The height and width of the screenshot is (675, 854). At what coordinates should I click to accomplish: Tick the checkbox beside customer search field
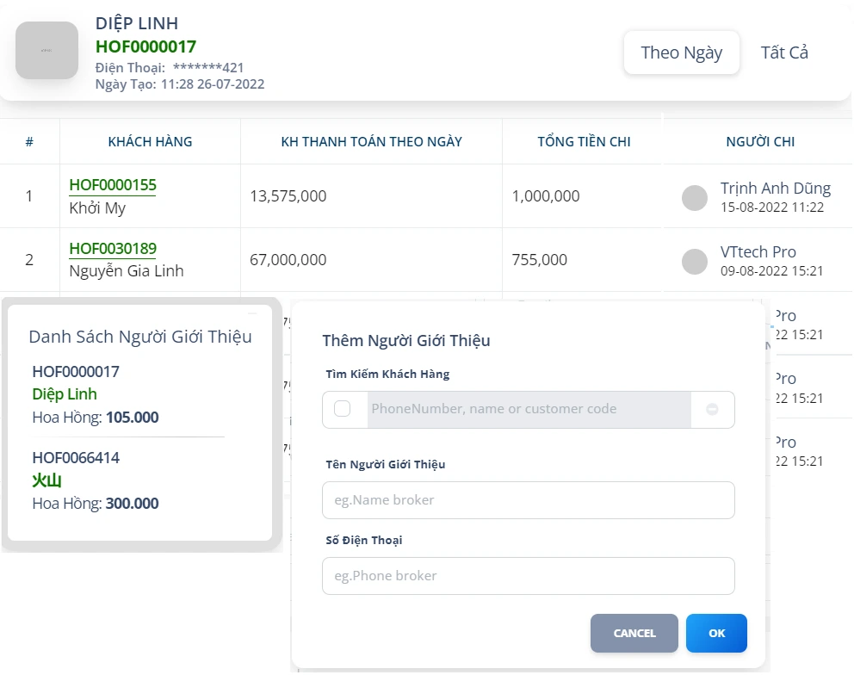point(342,409)
